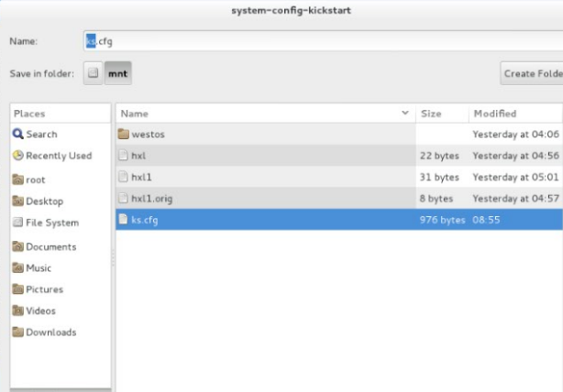
Task: Click Yesterday at 04:06 modified cell
Action: [515, 134]
